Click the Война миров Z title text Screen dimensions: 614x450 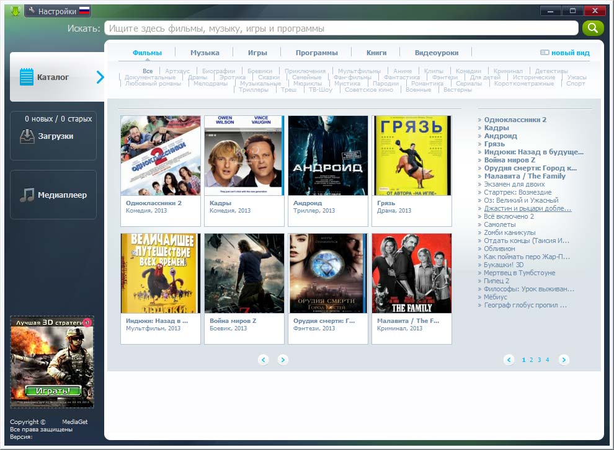233,321
